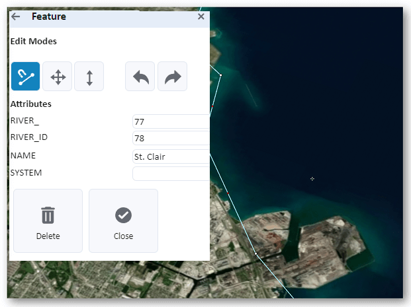The image size is (411, 307).
Task: Edit the NAME field containing St. Clair
Action: (x=171, y=156)
